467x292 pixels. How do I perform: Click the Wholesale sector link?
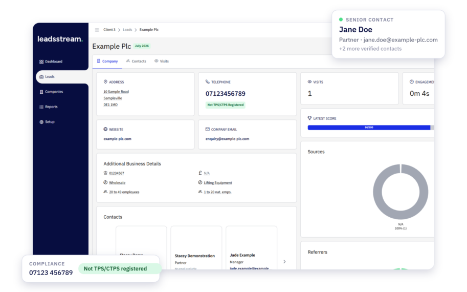pos(117,183)
